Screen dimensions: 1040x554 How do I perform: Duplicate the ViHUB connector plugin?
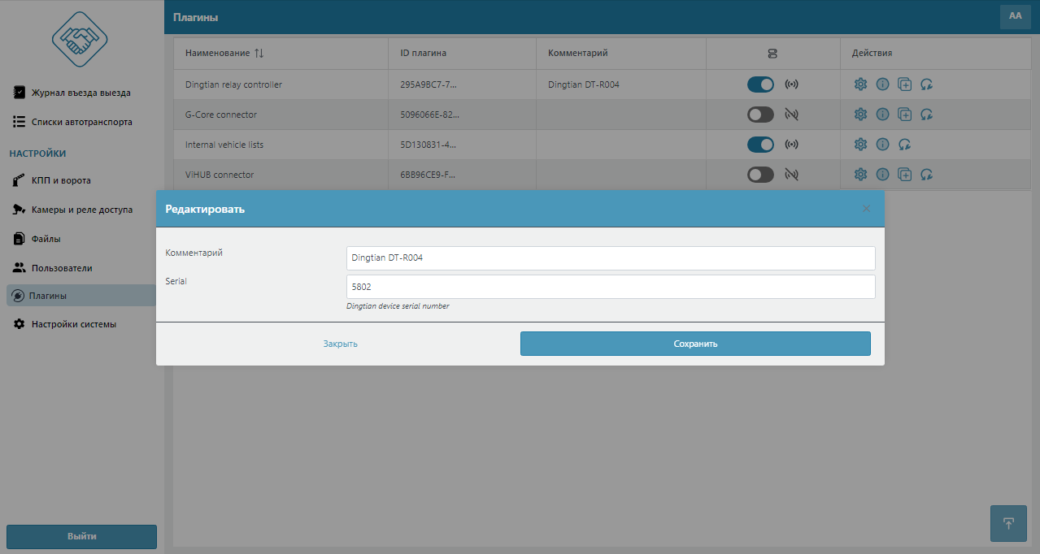tap(904, 175)
